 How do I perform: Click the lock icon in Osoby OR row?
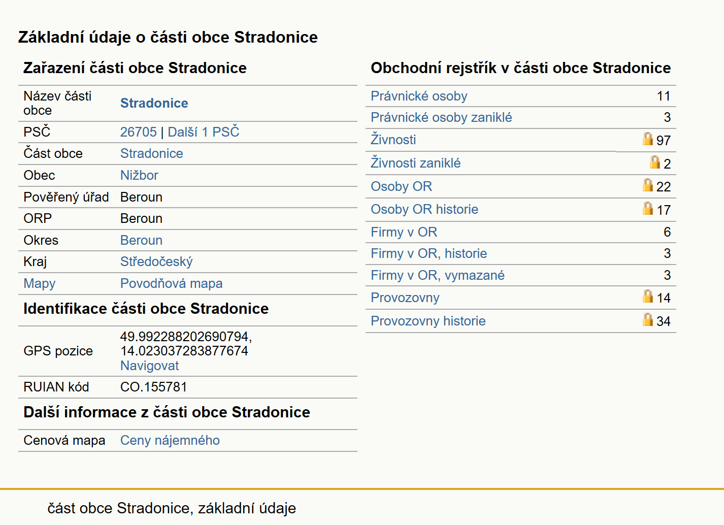click(x=647, y=185)
